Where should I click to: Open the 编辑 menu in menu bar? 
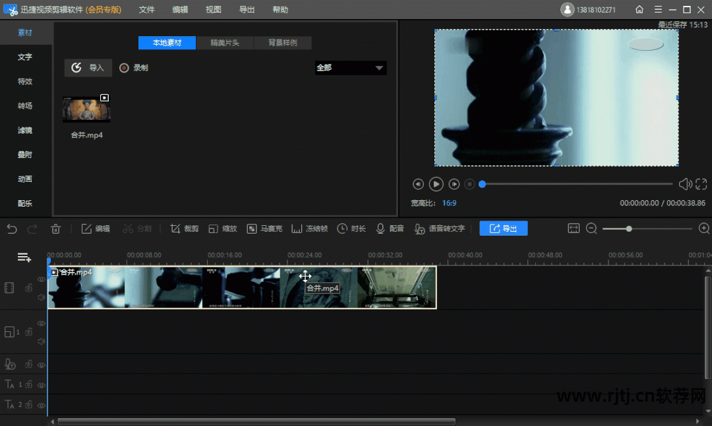pos(180,9)
